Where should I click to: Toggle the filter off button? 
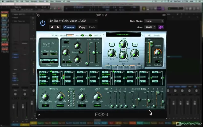tap(135, 45)
